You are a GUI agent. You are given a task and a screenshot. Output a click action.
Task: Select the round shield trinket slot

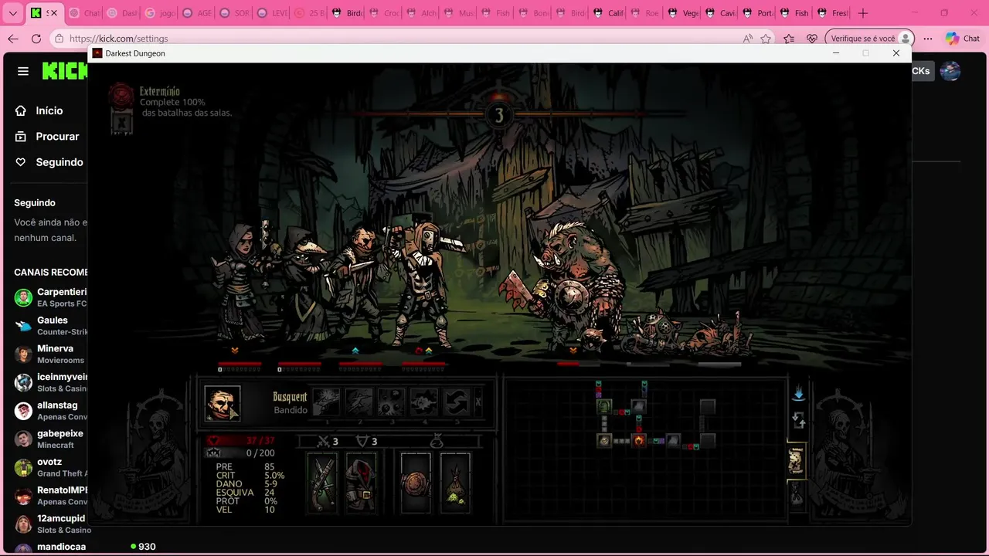pos(416,483)
